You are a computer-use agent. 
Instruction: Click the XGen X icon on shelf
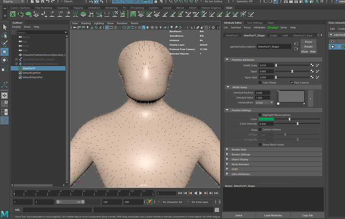tap(13, 14)
